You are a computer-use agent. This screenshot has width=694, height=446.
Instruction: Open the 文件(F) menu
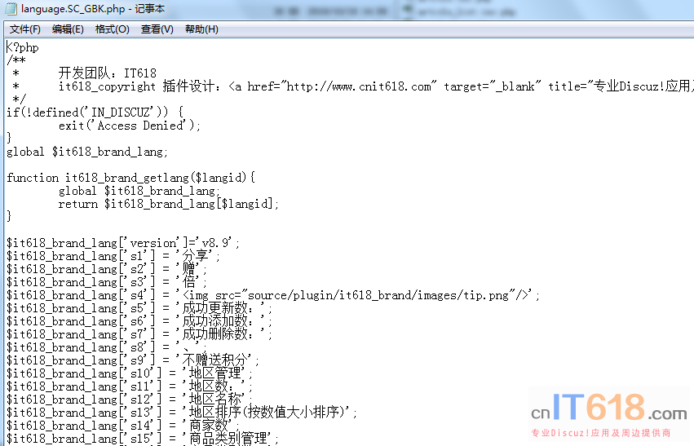25,29
